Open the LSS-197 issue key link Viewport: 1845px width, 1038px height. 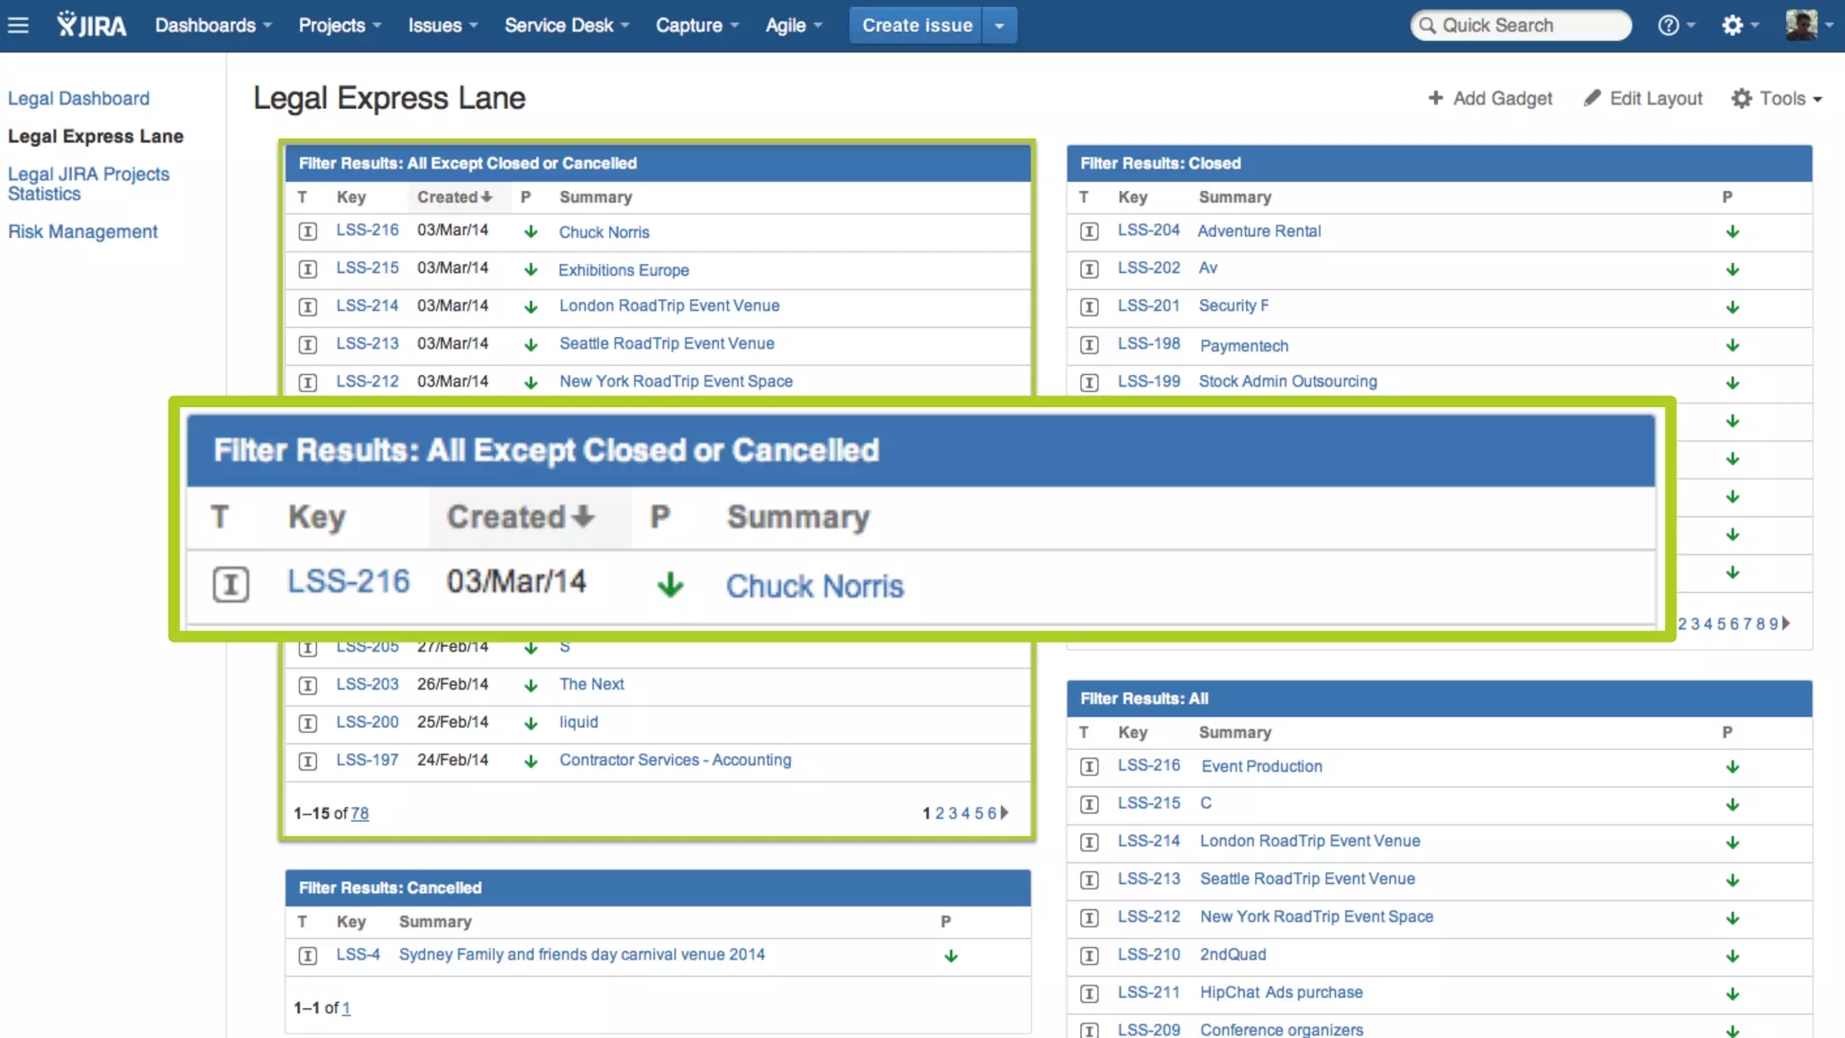[367, 760]
